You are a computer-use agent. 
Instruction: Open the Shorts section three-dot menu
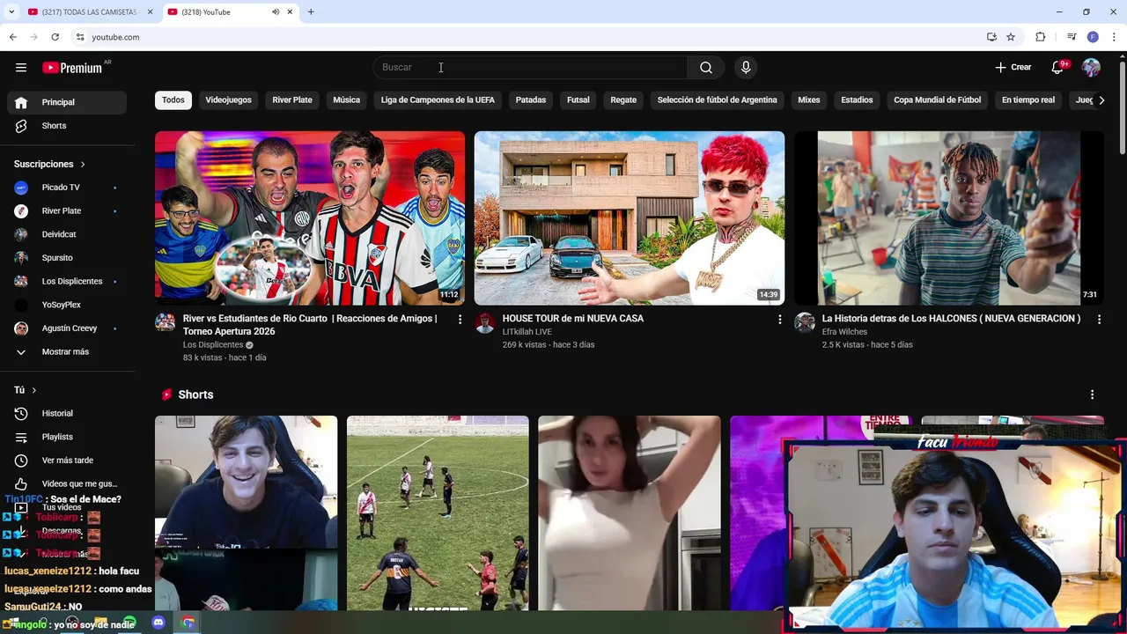[x=1092, y=394]
